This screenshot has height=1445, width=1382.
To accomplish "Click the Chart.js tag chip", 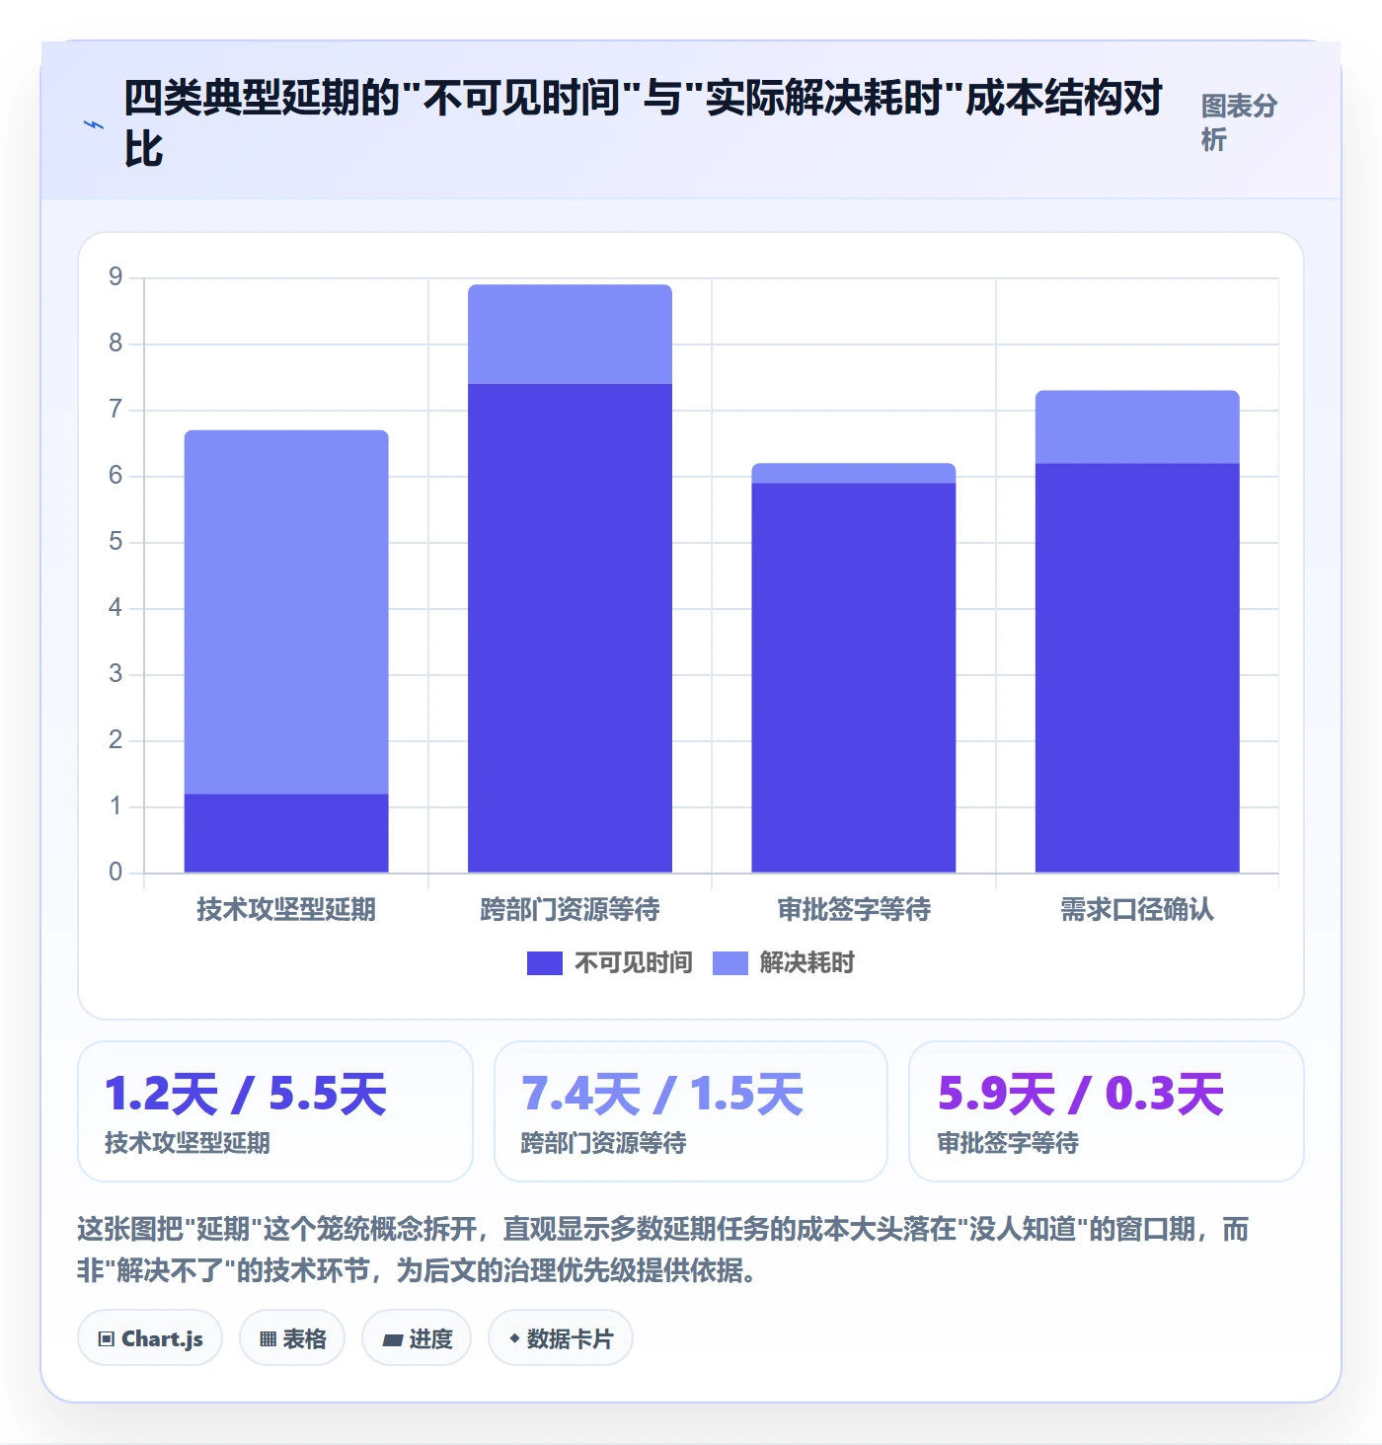I will click(150, 1338).
